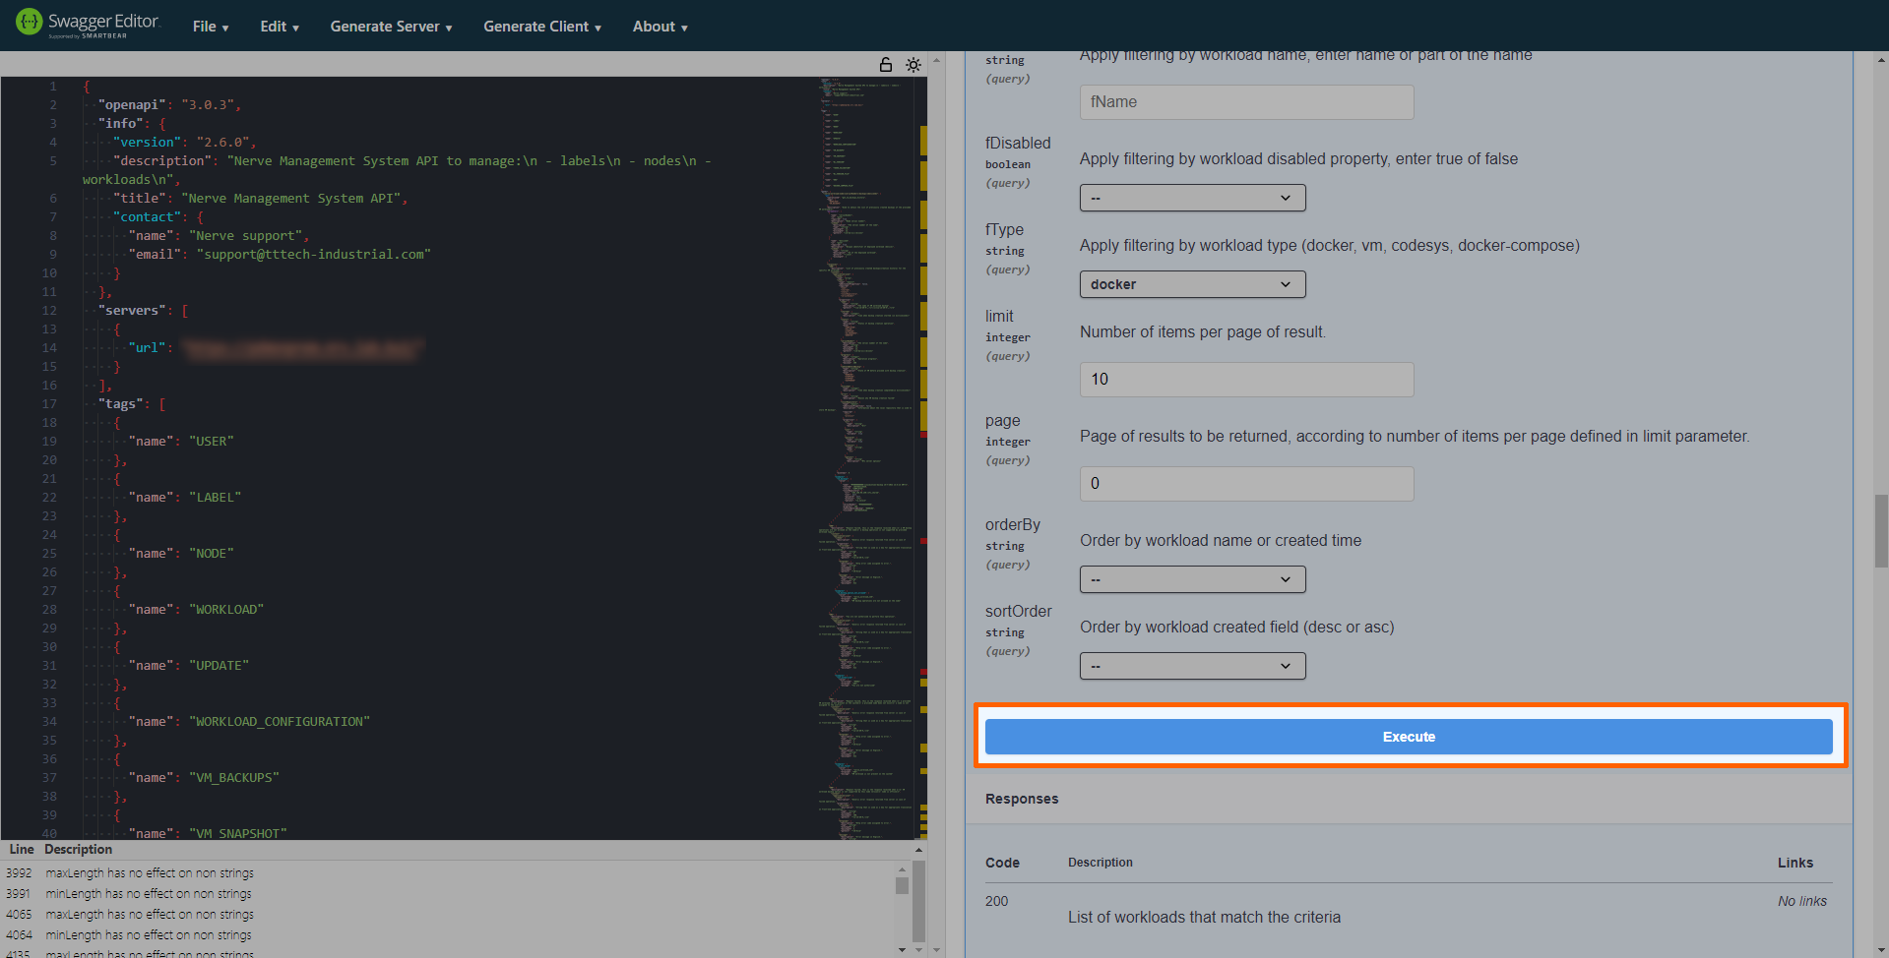Toggle the editor read-only lock icon

click(886, 65)
